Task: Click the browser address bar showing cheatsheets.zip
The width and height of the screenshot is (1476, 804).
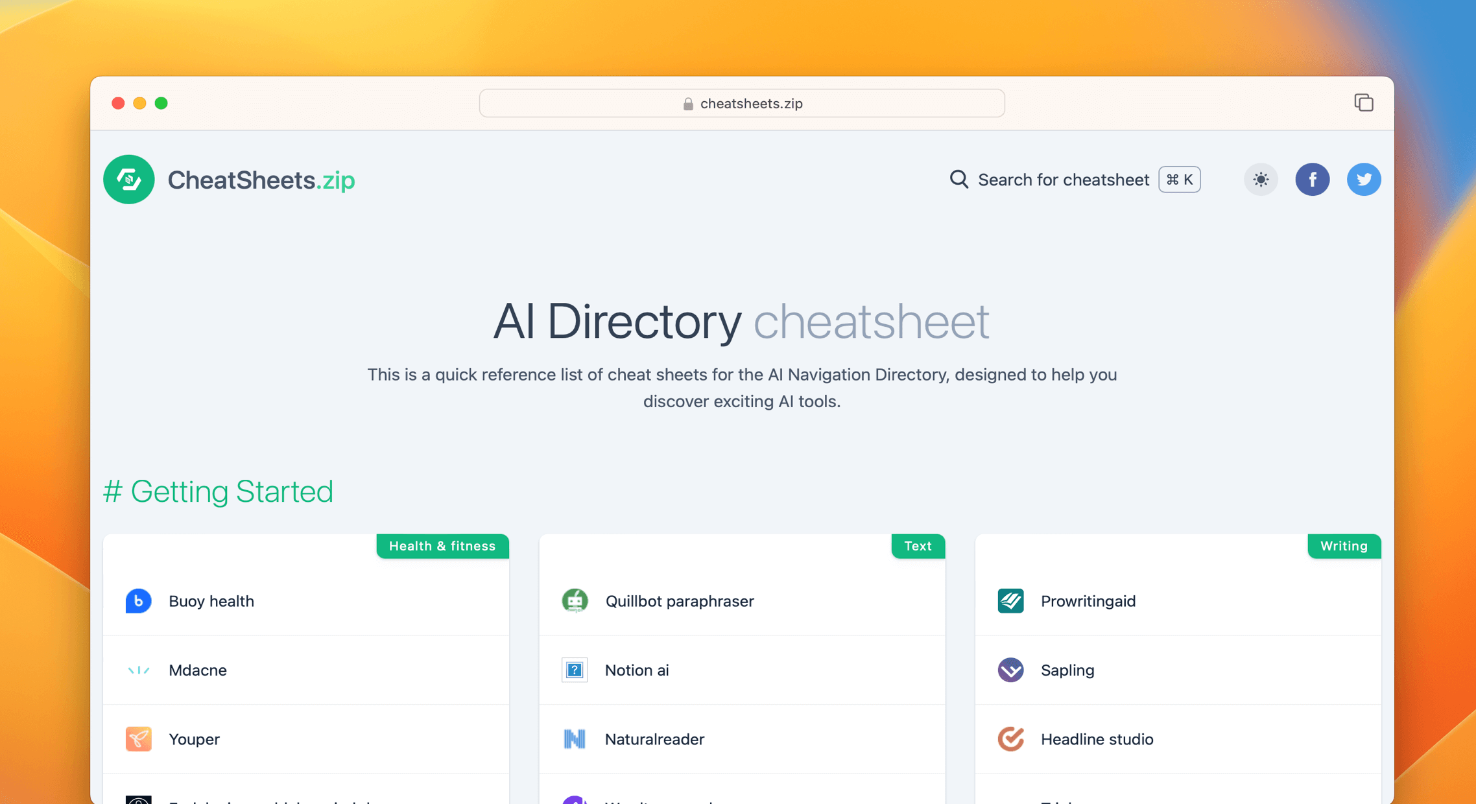Action: (742, 102)
